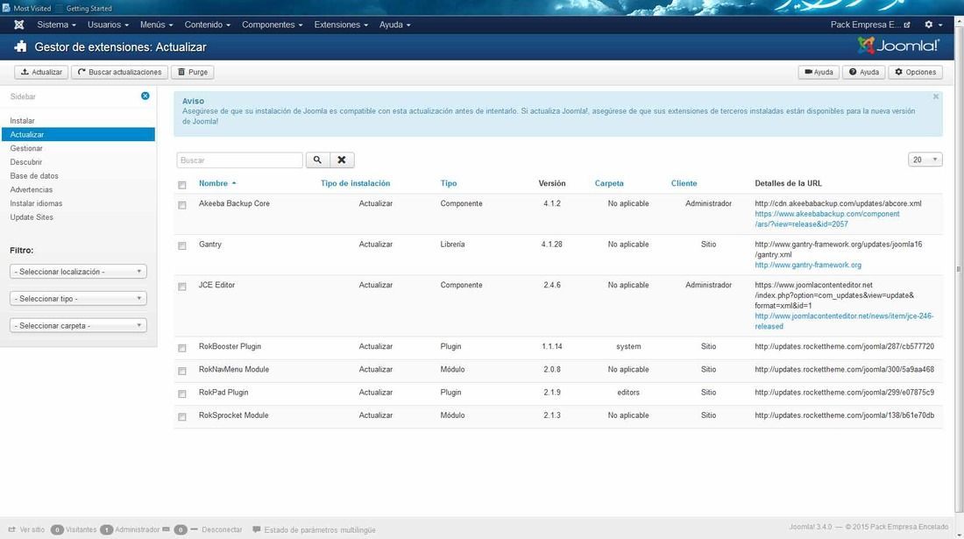
Task: Dismiss the Aviso alert with its X
Action: (936, 96)
